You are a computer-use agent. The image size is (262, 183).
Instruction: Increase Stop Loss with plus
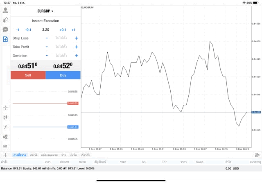76,38
